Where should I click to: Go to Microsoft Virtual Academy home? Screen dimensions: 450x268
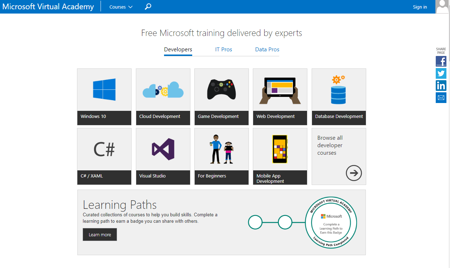click(48, 6)
